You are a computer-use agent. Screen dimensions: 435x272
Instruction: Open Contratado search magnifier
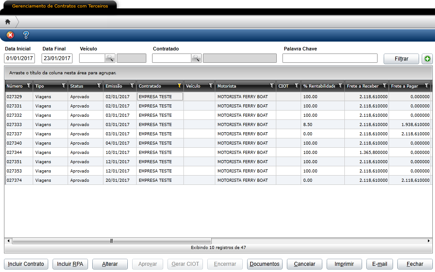coord(196,58)
